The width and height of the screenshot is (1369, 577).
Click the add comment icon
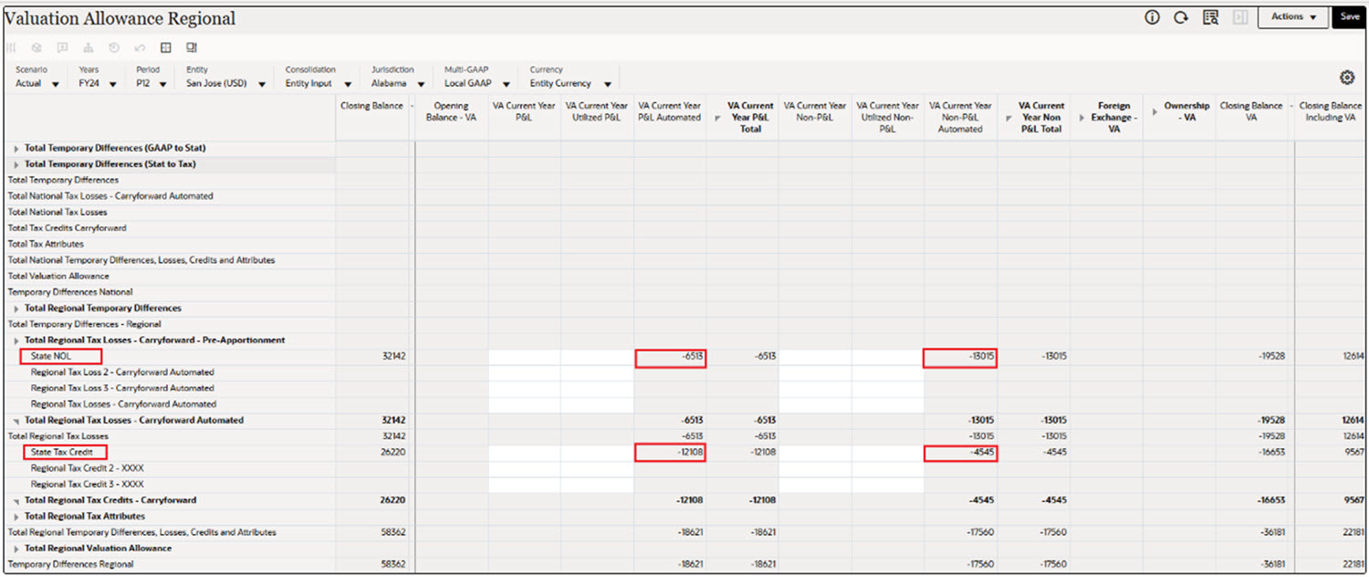click(x=62, y=47)
